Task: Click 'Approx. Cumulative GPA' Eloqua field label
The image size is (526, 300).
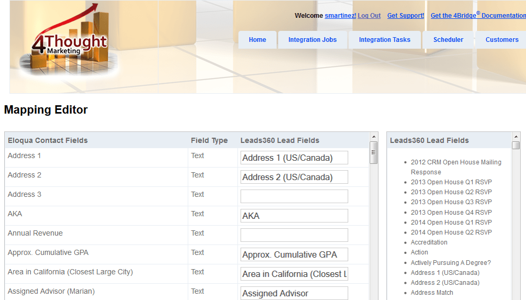Action: [48, 253]
